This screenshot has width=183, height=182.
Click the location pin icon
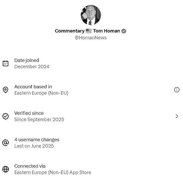[6, 90]
